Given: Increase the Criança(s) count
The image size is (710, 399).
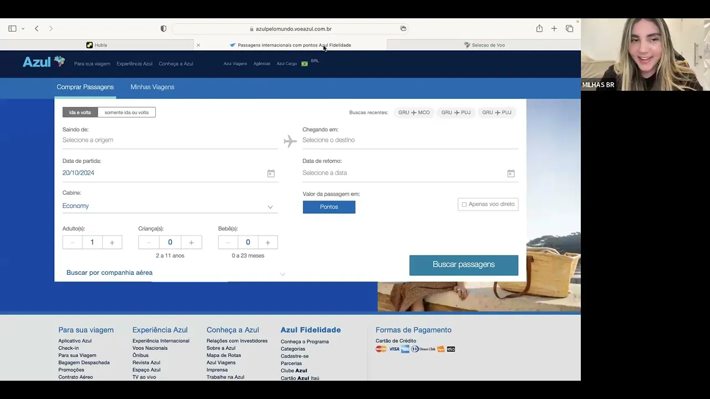Looking at the screenshot, I should 191,242.
